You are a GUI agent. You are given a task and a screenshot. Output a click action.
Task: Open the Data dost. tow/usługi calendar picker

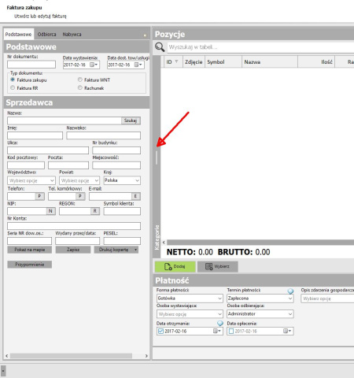138,65
